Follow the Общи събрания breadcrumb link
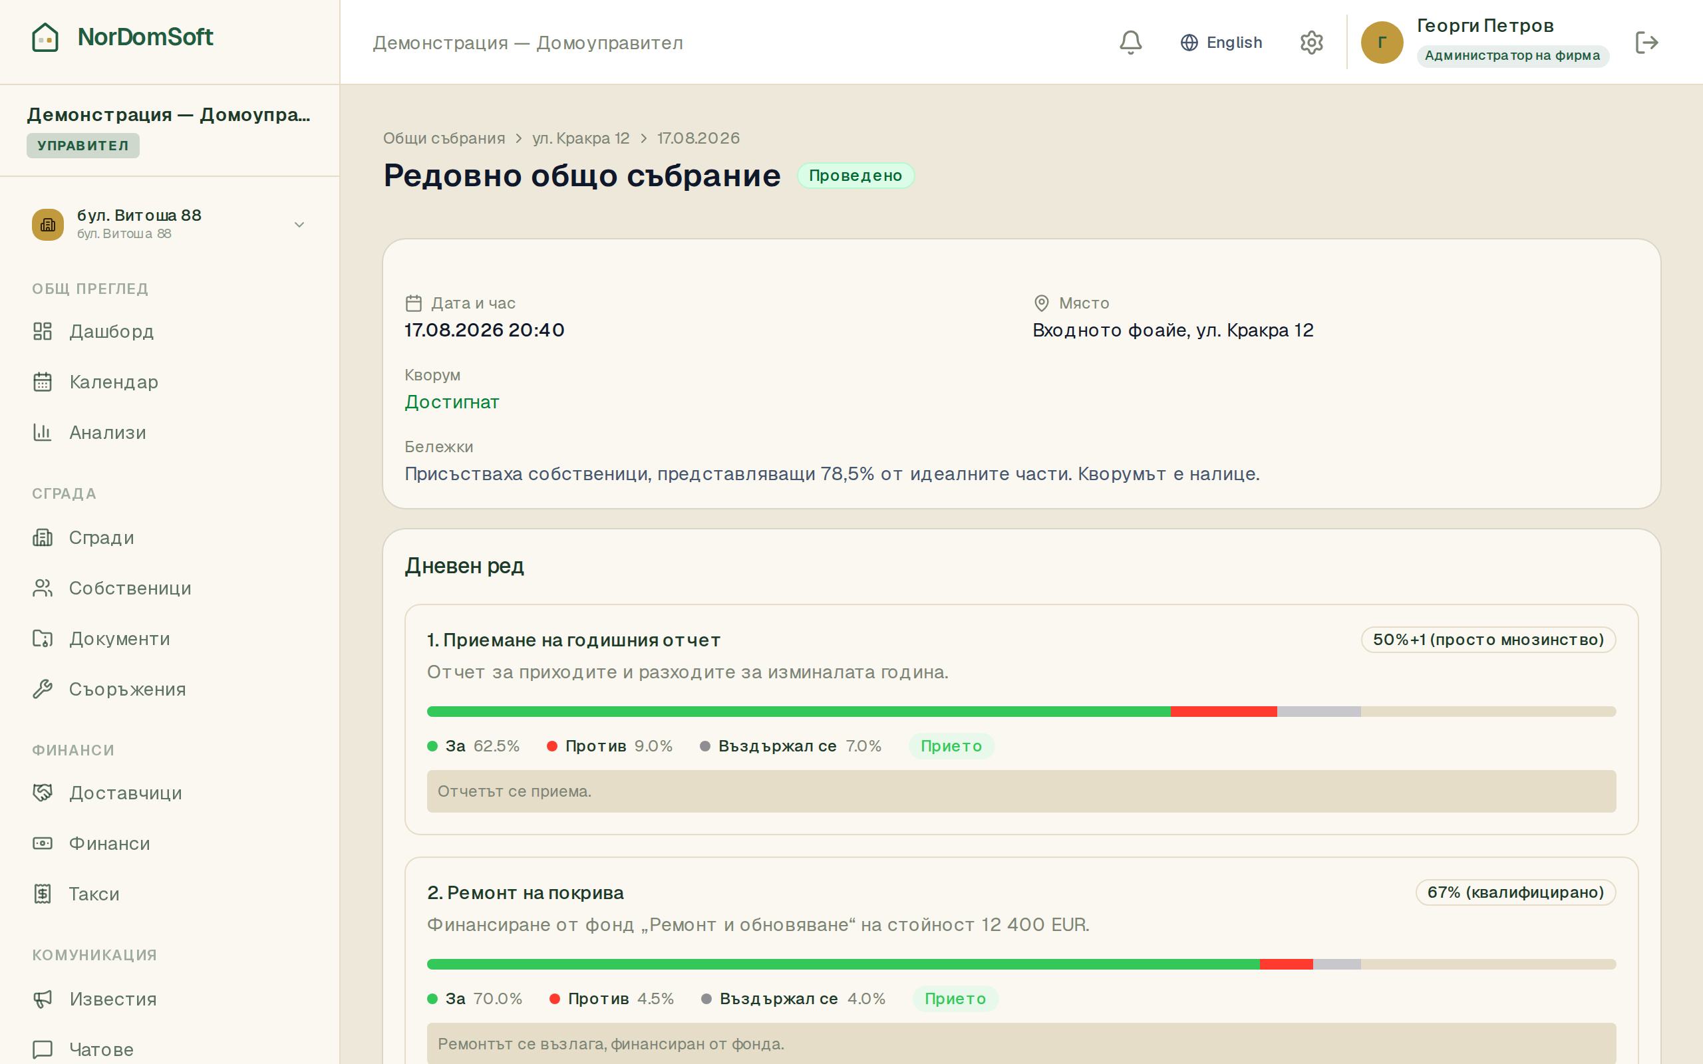Viewport: 1703px width, 1064px height. point(444,138)
